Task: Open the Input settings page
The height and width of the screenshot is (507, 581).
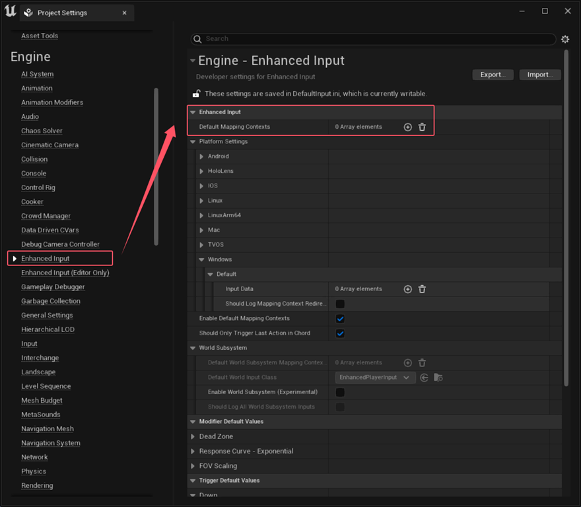Action: (x=29, y=344)
